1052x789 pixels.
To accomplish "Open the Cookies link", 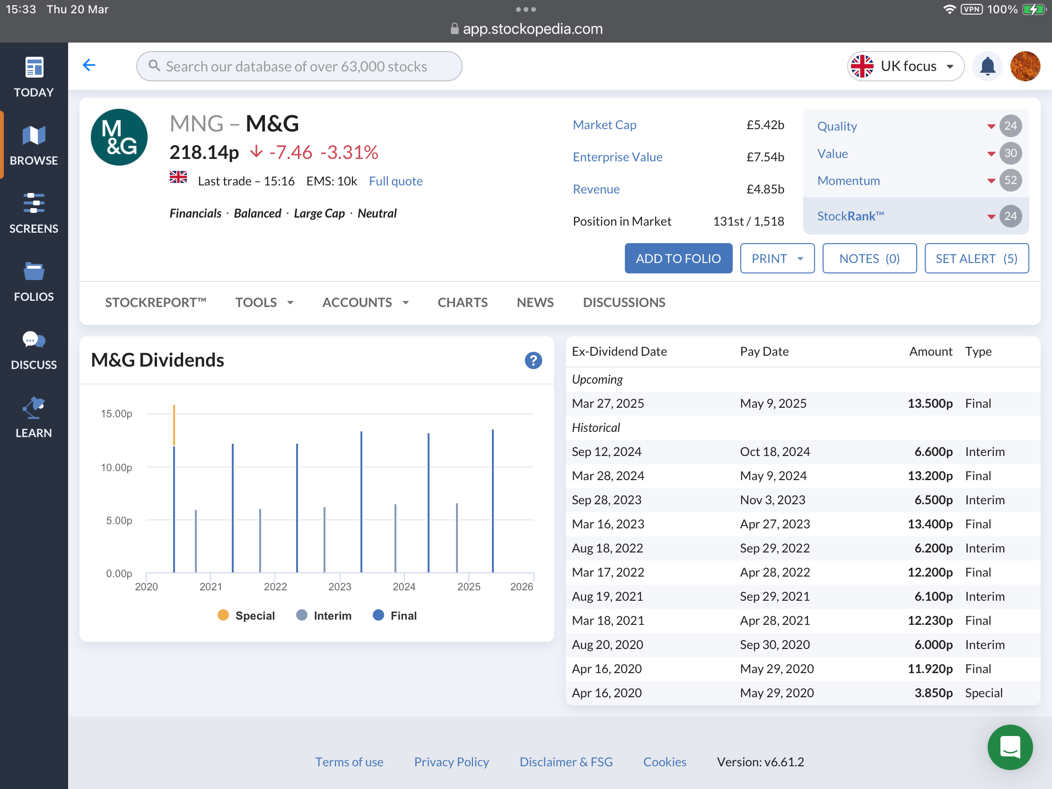I will (x=664, y=762).
